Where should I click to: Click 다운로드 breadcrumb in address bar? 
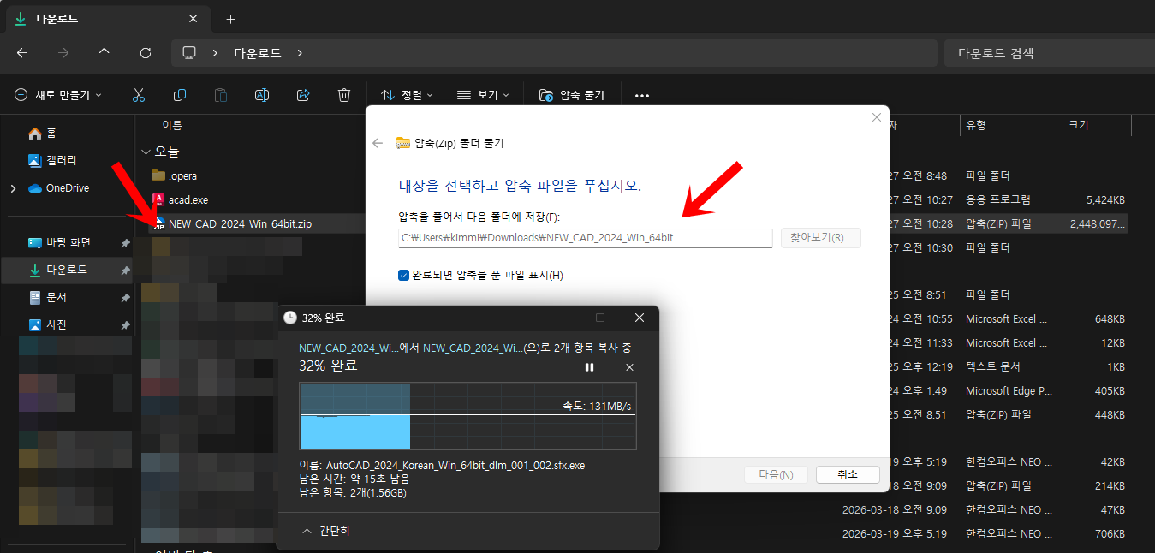coord(258,53)
